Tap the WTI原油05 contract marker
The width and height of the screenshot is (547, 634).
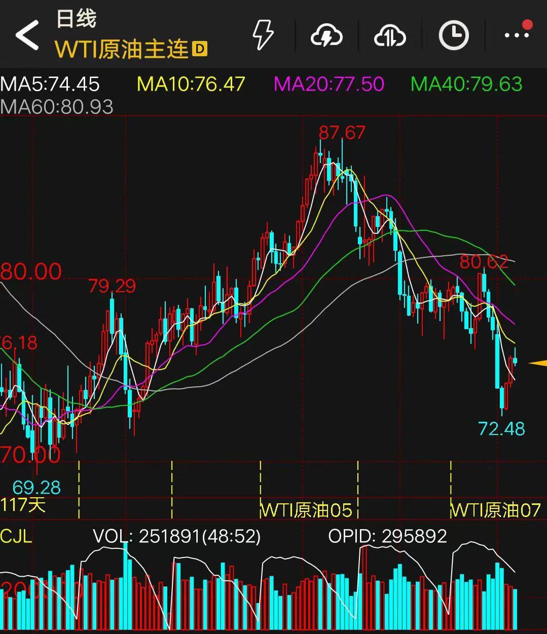[x=306, y=509]
